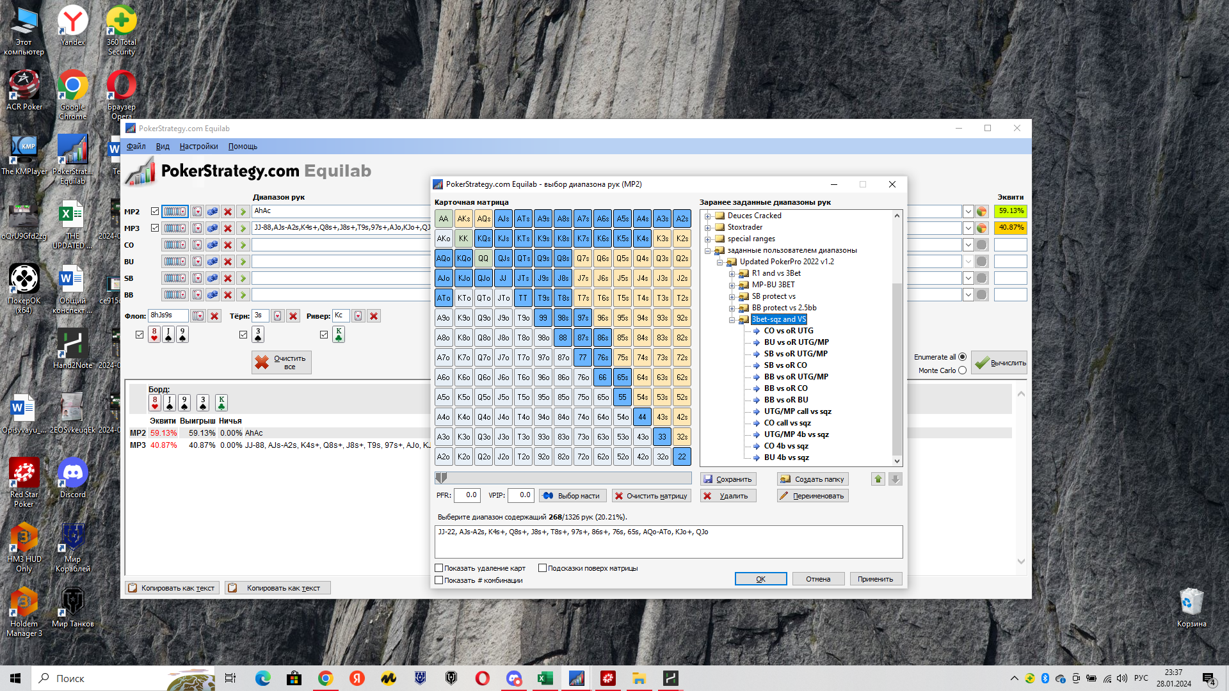This screenshot has width=1229, height=691.
Task: Open Вид menu
Action: pos(163,147)
